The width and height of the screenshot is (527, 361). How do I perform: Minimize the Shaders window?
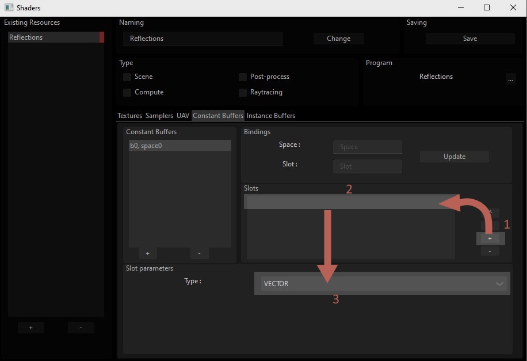[x=461, y=7]
